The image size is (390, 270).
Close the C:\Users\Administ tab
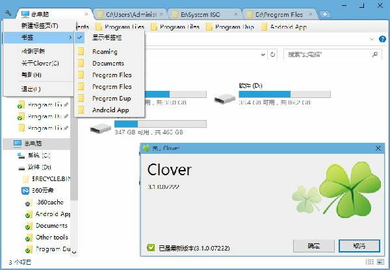pos(161,14)
